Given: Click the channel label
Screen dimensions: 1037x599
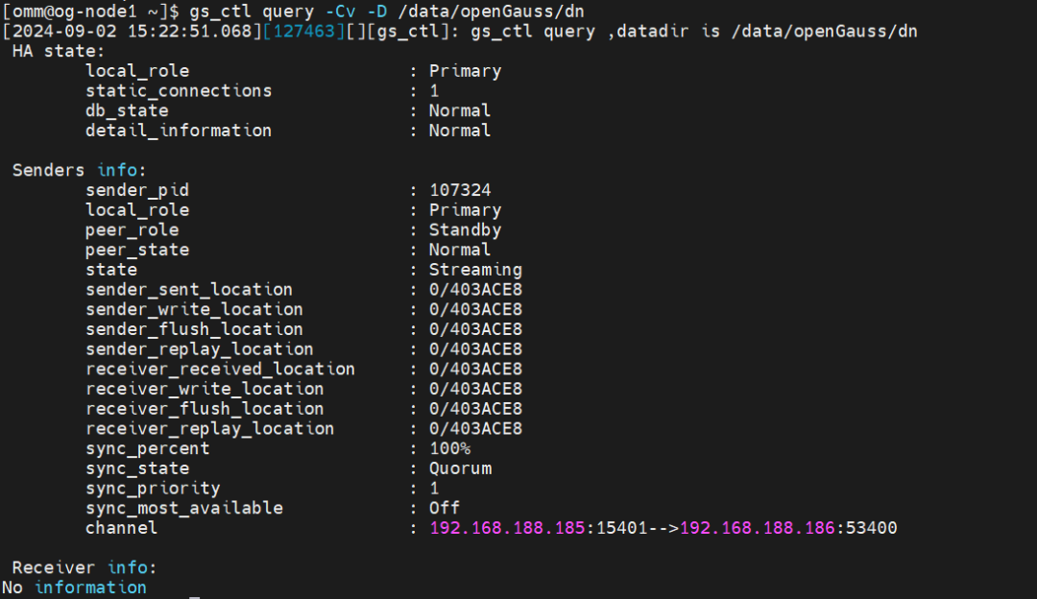Looking at the screenshot, I should (x=122, y=528).
